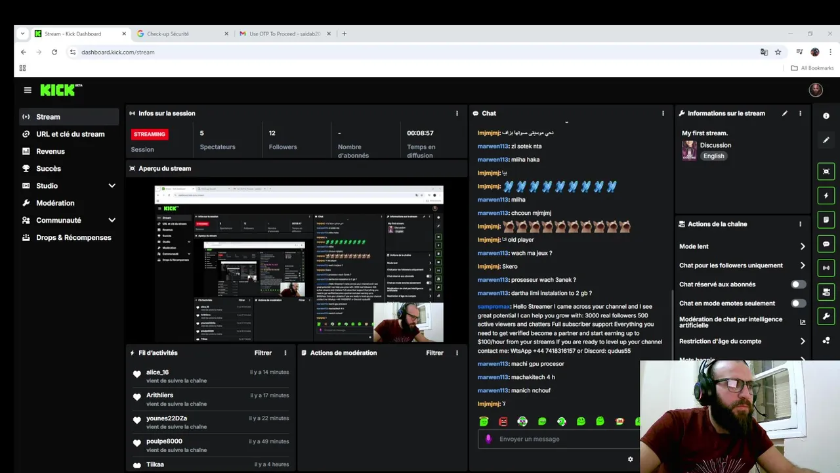Open the All Bookmarks folder
This screenshot has height=473, width=840.
click(812, 68)
